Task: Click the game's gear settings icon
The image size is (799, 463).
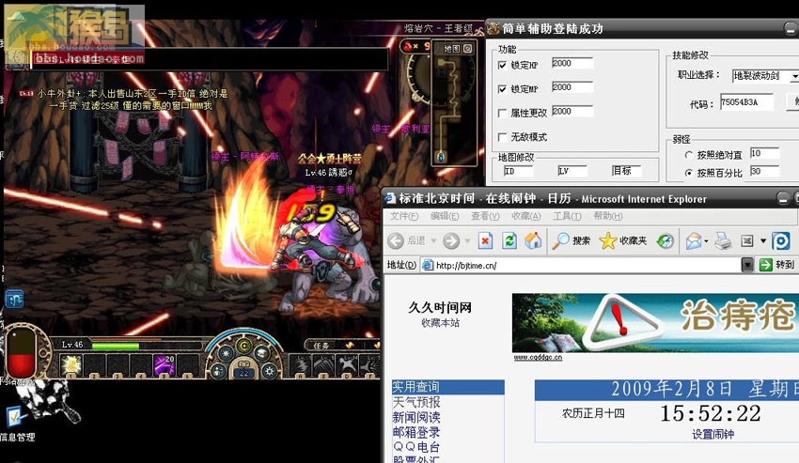Action: click(269, 371)
